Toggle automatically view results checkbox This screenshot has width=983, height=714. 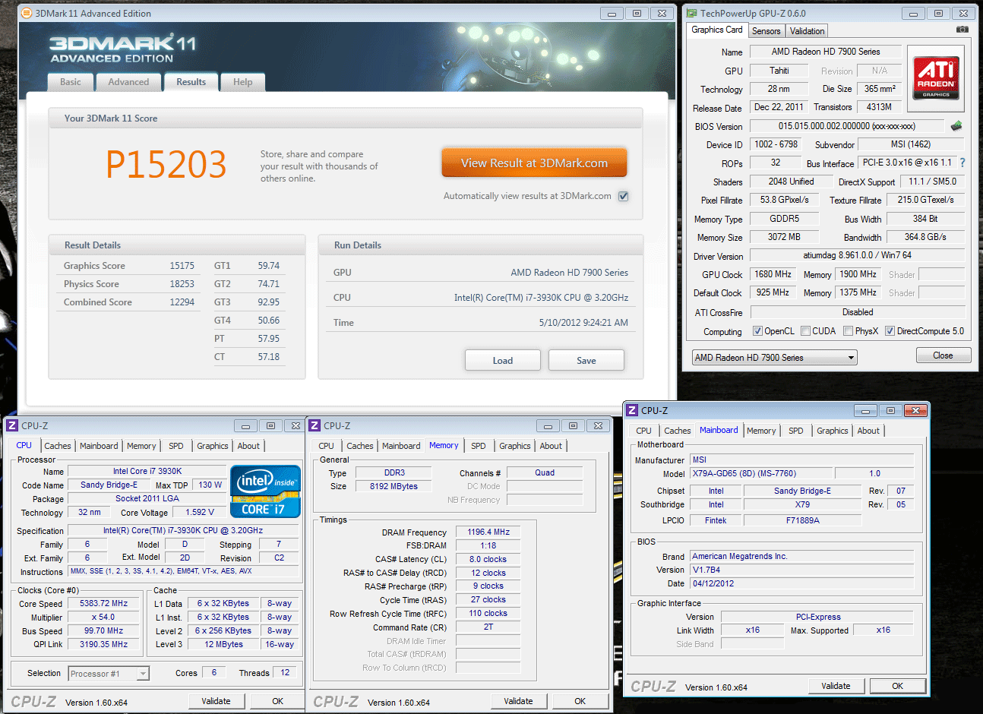coord(624,196)
